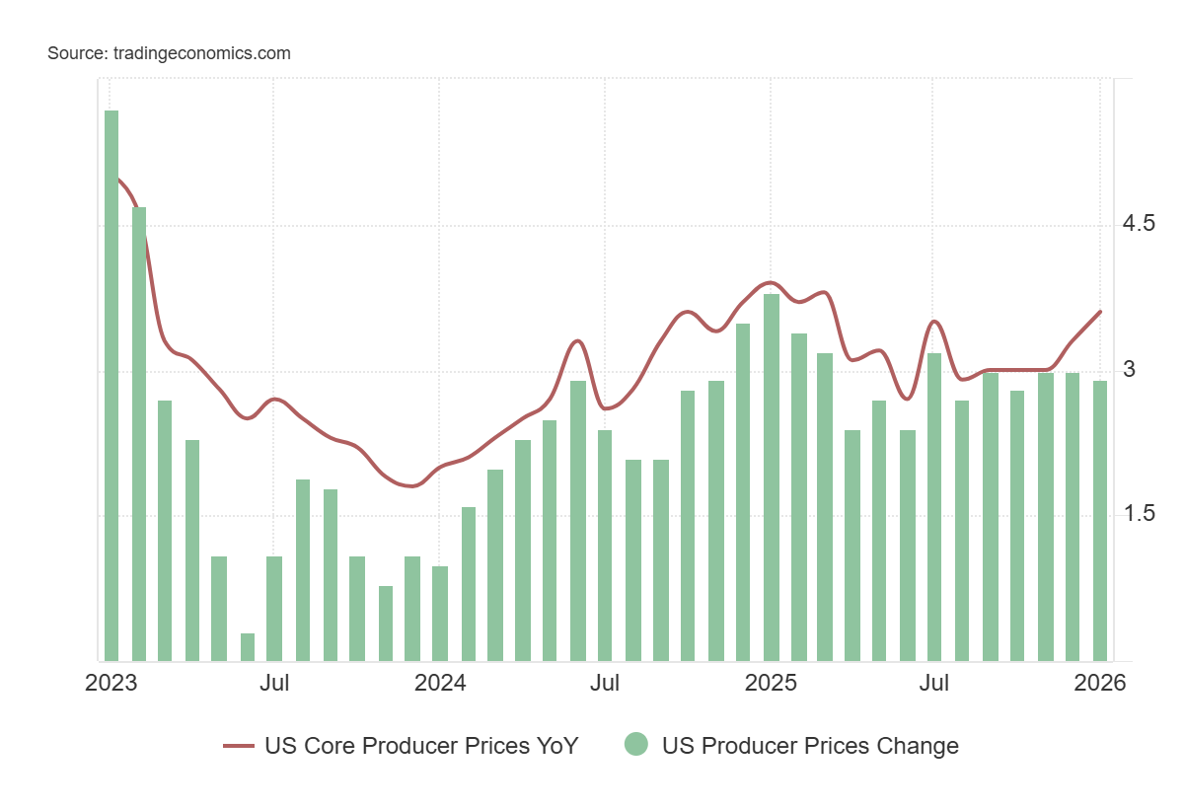1184x809 pixels.
Task: Click the 2025 x-axis label
Action: (x=771, y=683)
